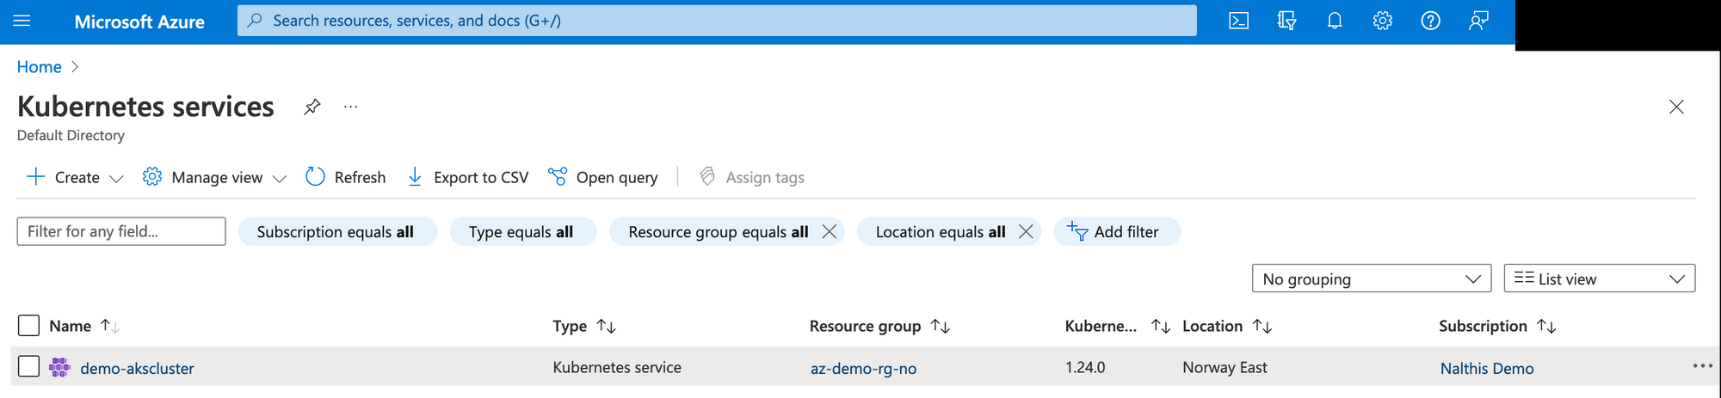Close the Kubernetes services blade
1721x398 pixels.
[x=1676, y=107]
